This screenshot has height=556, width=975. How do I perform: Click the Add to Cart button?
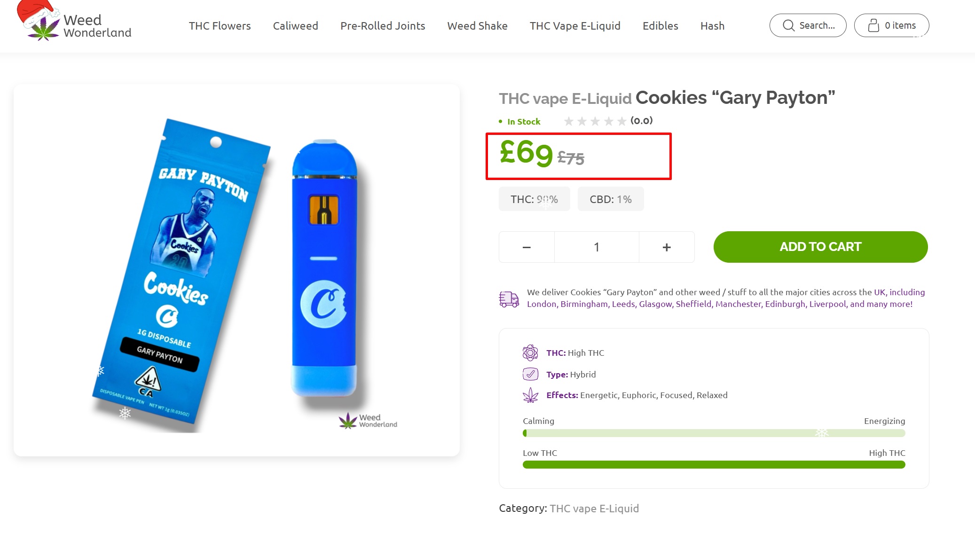pyautogui.click(x=820, y=247)
